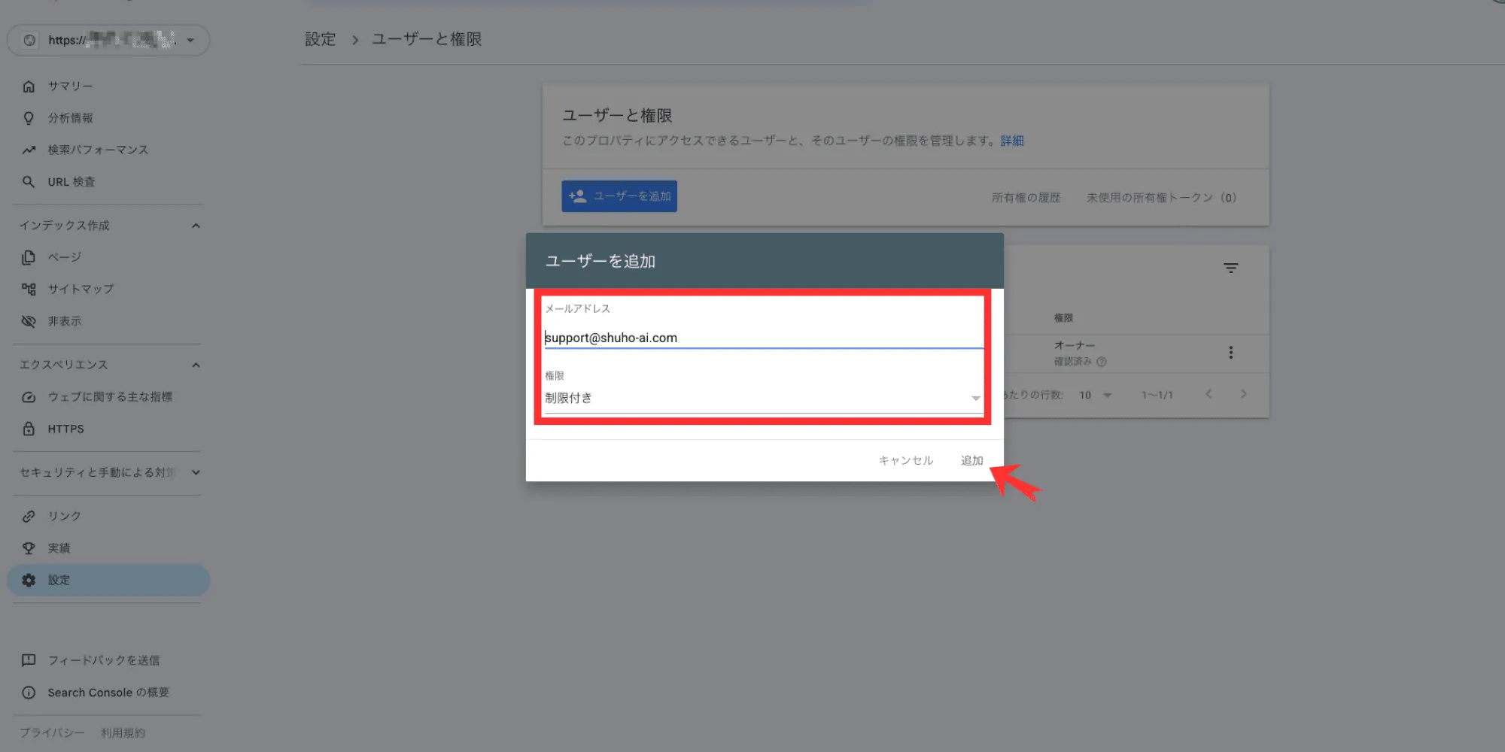Collapse the インデックス作成 section
This screenshot has height=752, width=1505.
coord(196,226)
